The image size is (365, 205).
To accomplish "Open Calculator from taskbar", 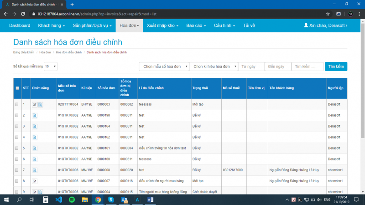I will pyautogui.click(x=46, y=200).
